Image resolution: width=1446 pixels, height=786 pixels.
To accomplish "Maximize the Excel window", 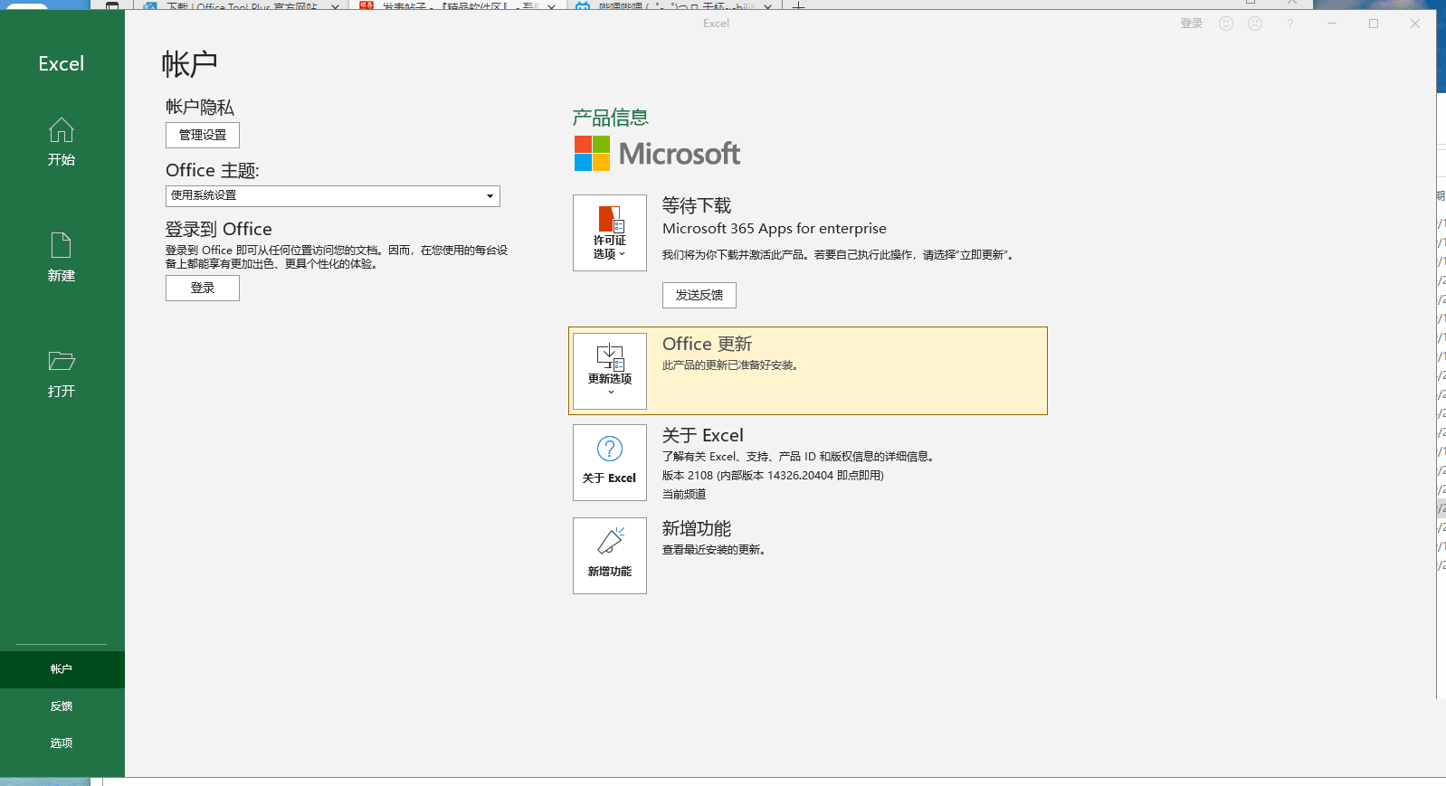I will click(x=1373, y=24).
